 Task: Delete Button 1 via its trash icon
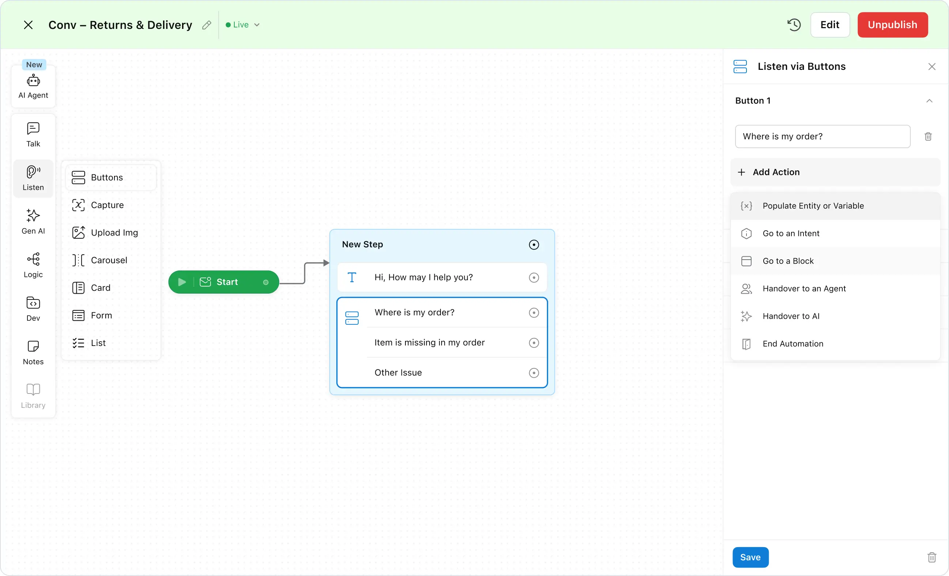pos(928,136)
